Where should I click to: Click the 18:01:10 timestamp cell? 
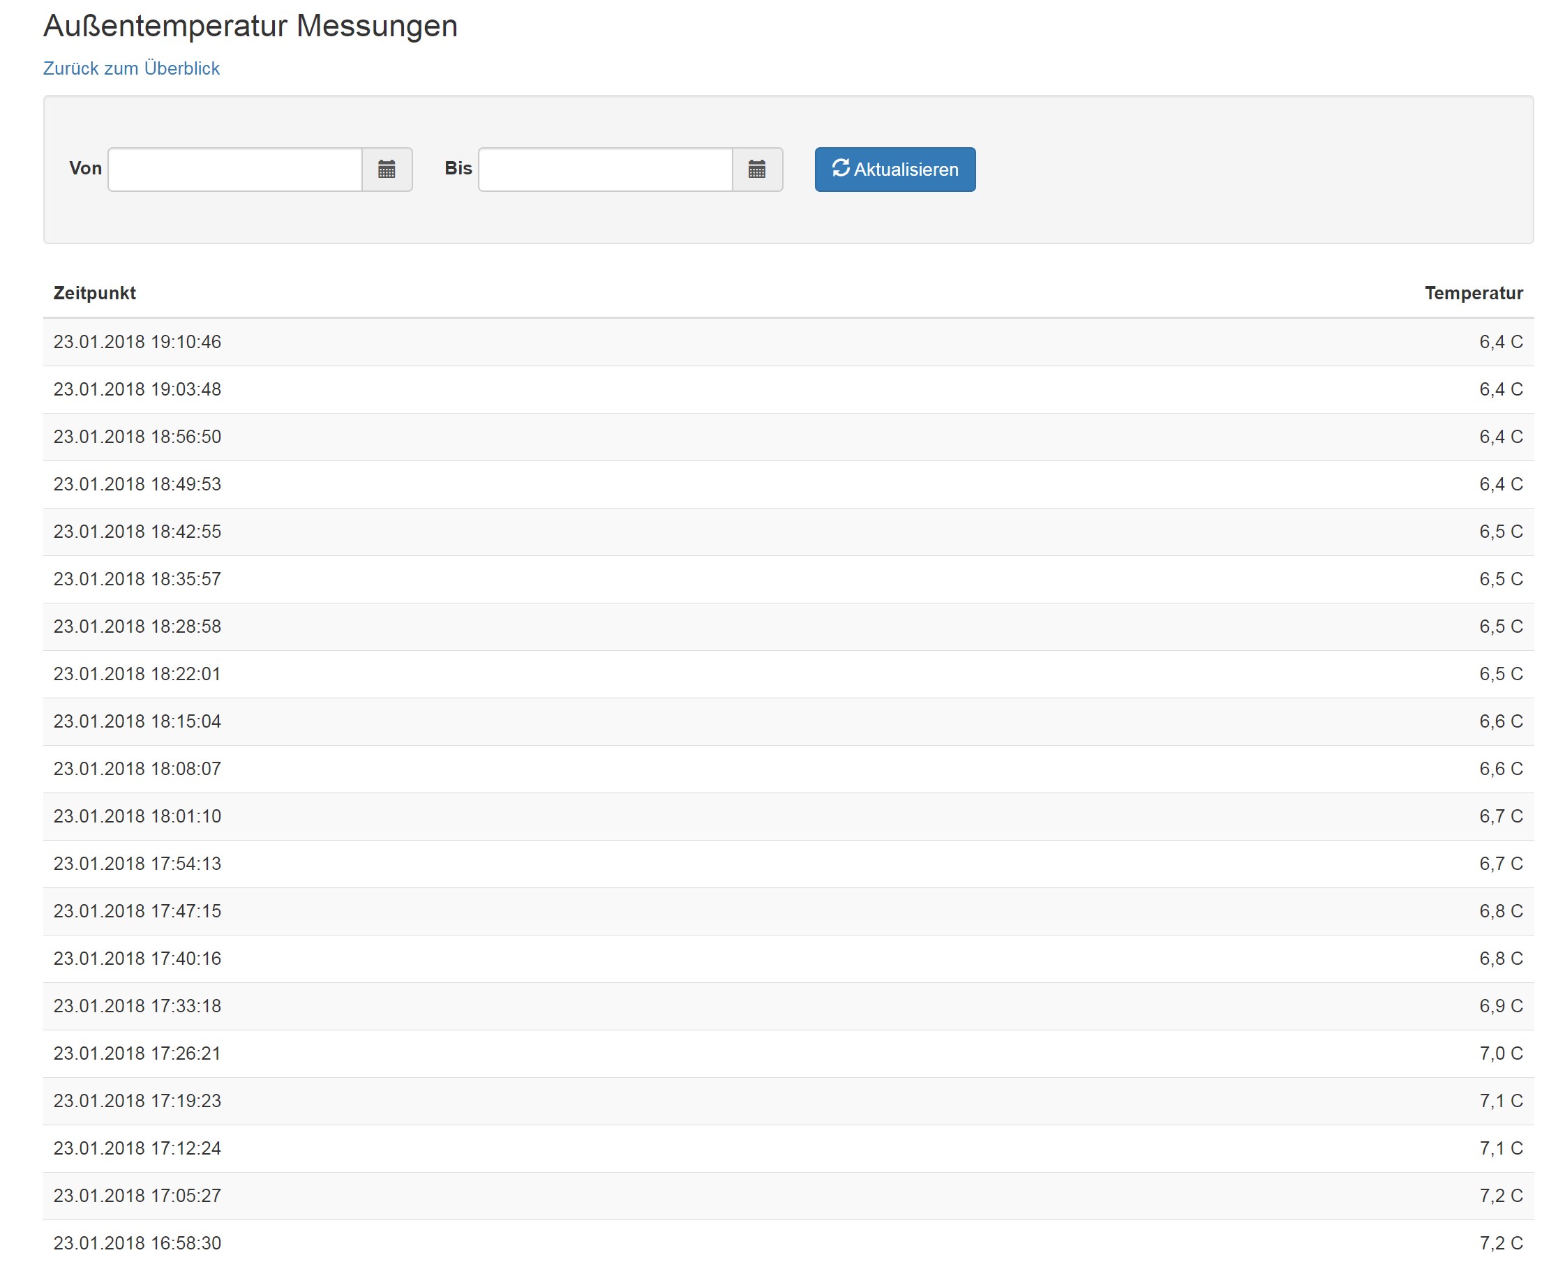coord(137,816)
